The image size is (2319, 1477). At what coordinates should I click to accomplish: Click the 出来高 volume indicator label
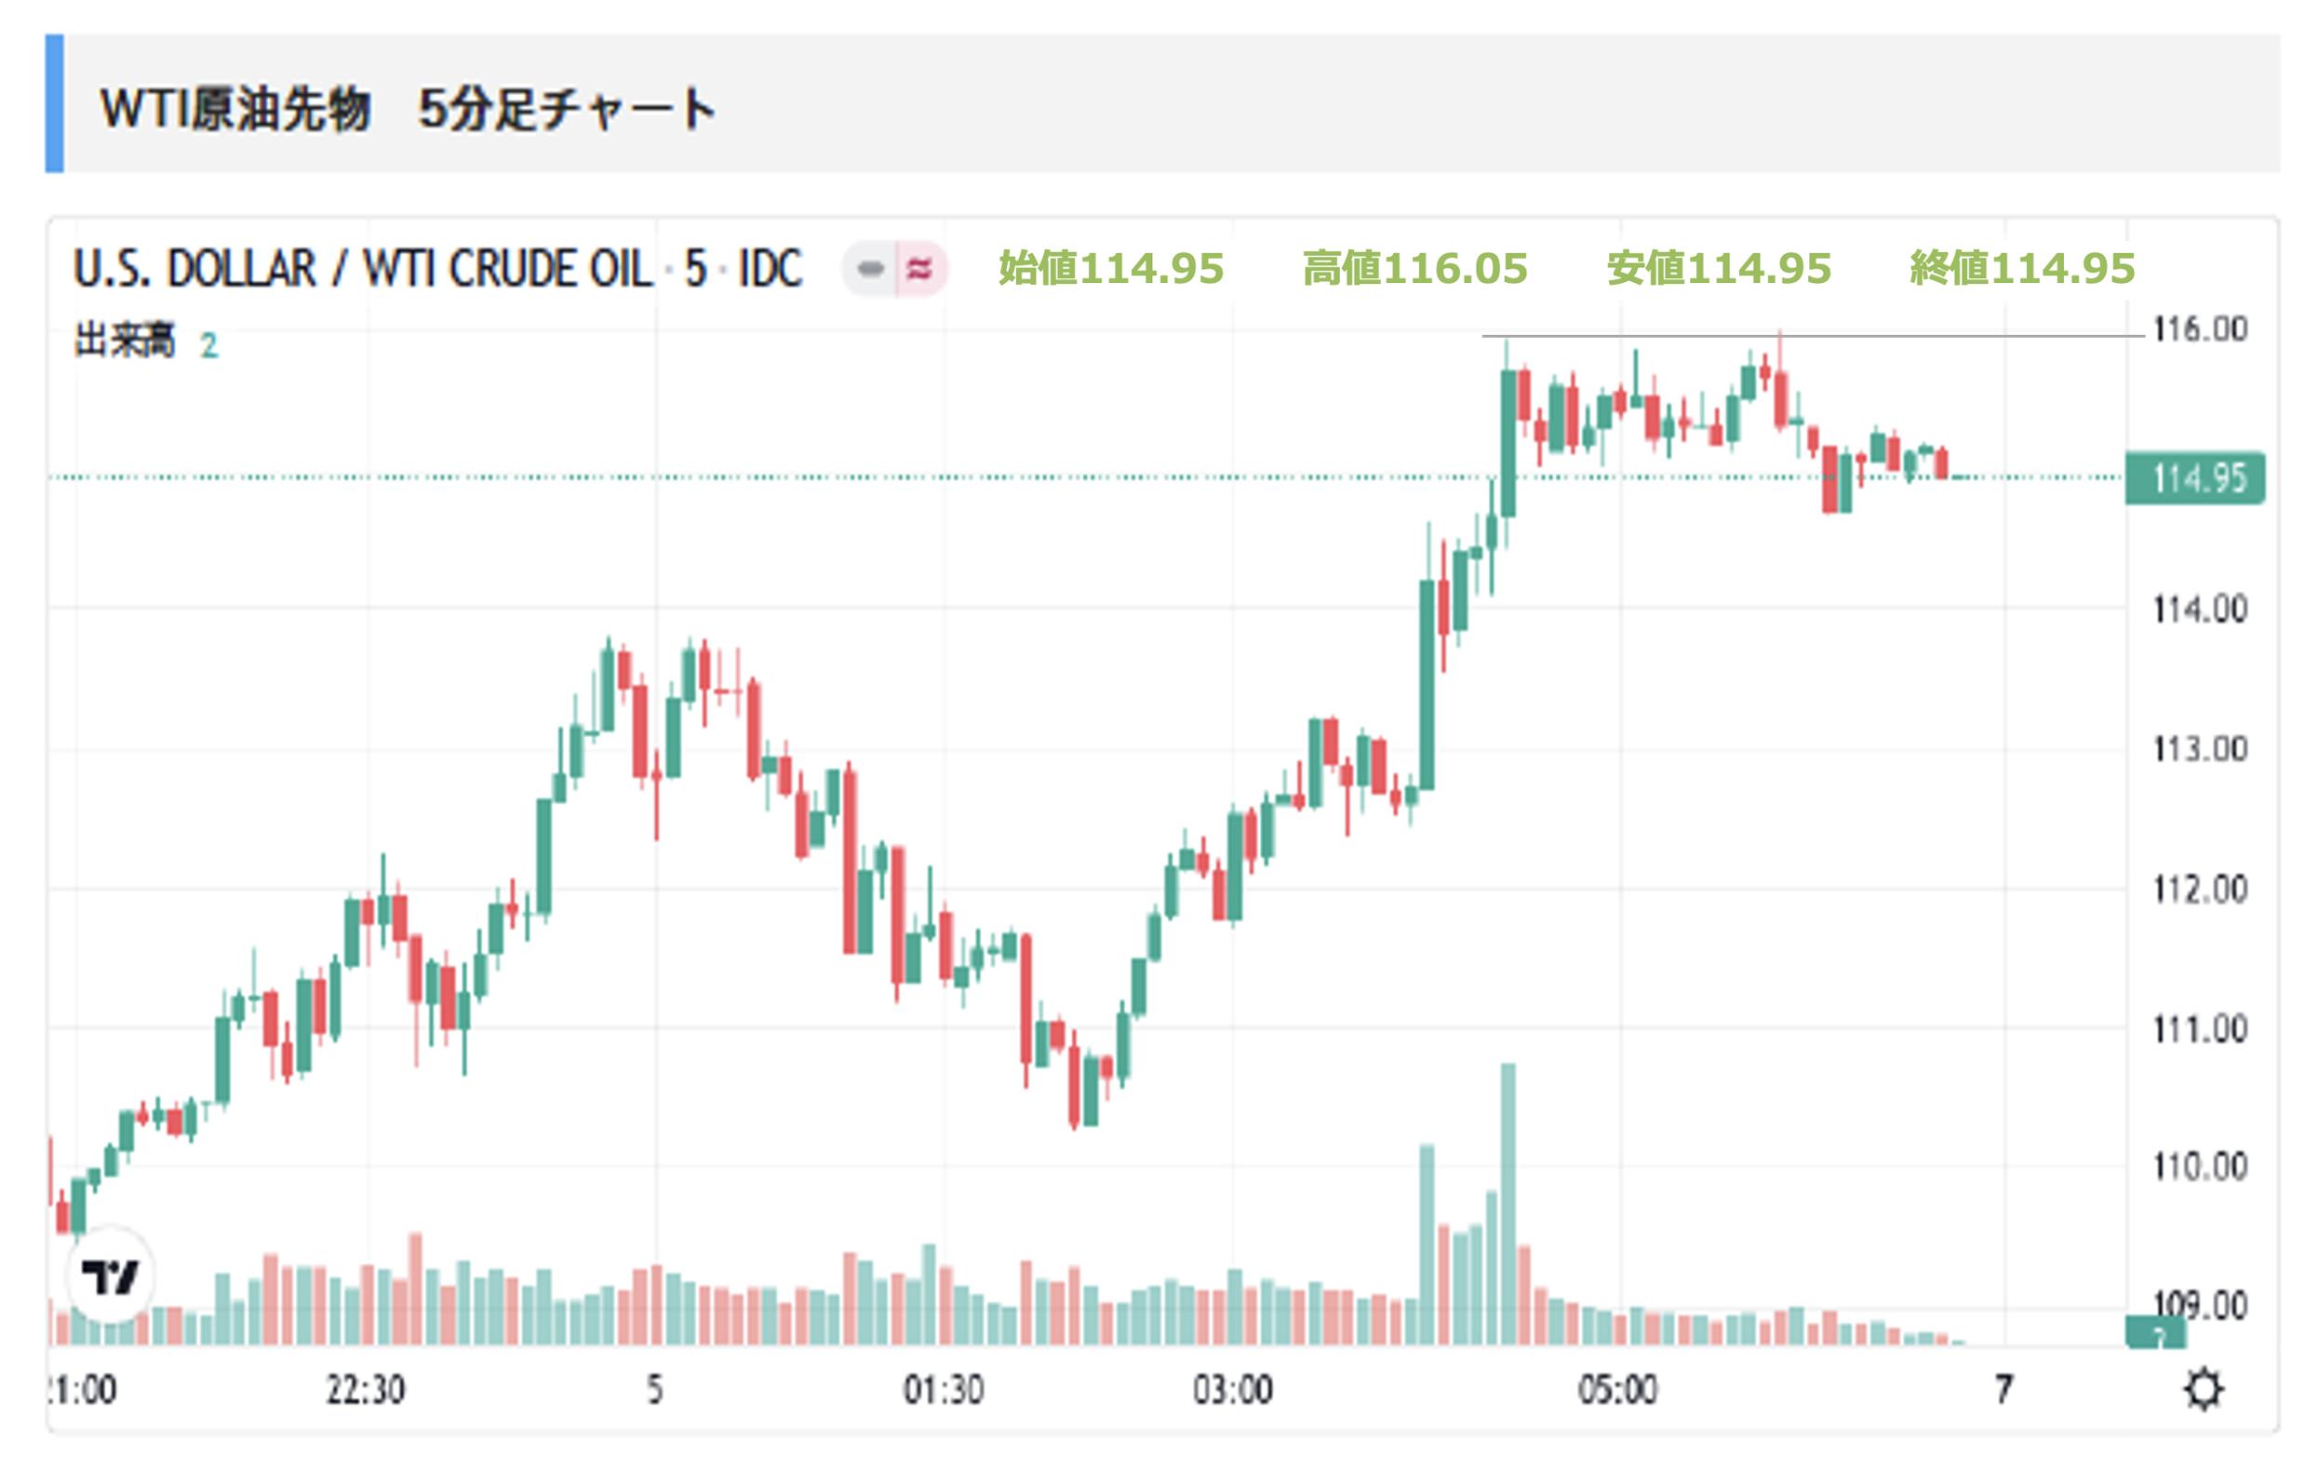126,341
